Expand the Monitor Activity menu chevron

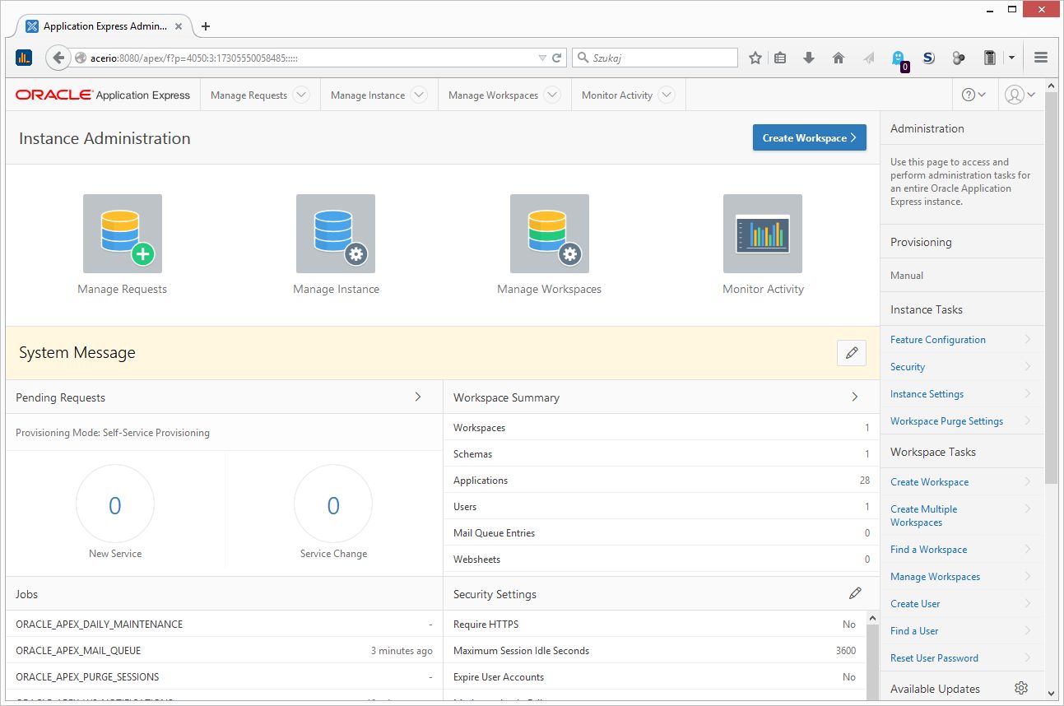(x=667, y=95)
